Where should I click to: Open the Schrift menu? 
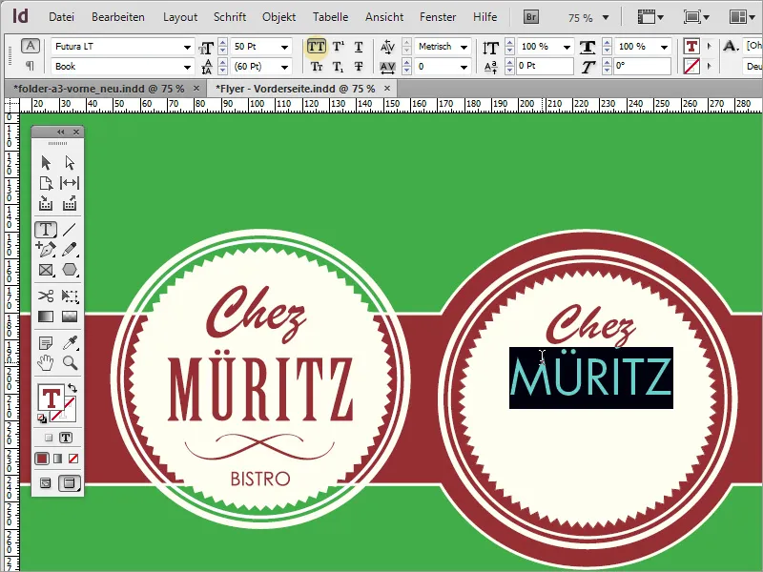230,17
